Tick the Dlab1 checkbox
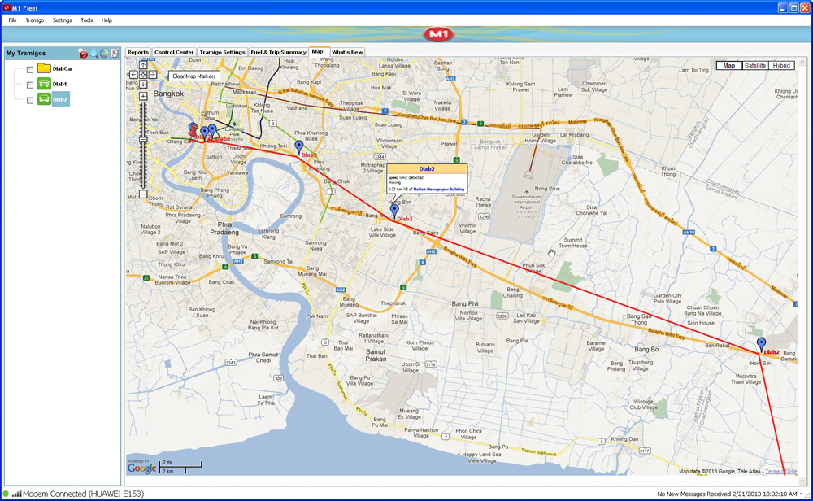The image size is (813, 501). point(30,85)
